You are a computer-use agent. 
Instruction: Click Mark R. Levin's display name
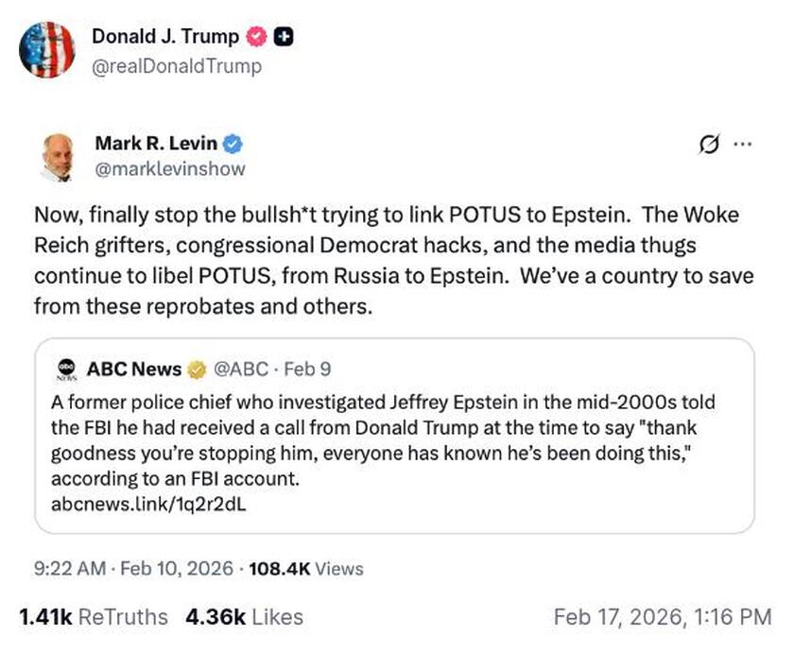point(156,143)
